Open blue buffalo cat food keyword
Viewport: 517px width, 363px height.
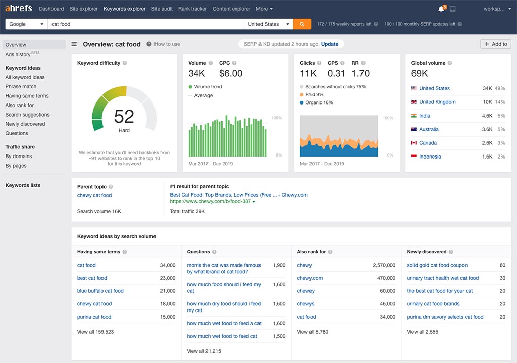100,291
